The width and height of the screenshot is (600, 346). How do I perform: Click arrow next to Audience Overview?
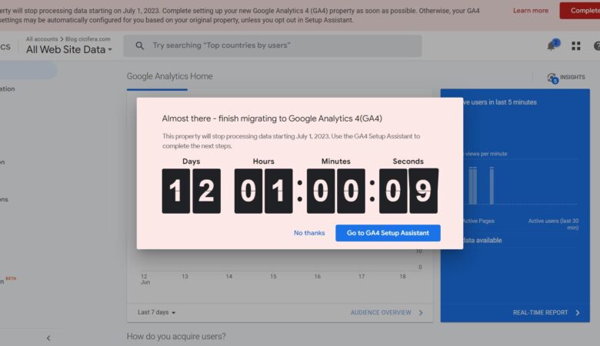coord(421,313)
